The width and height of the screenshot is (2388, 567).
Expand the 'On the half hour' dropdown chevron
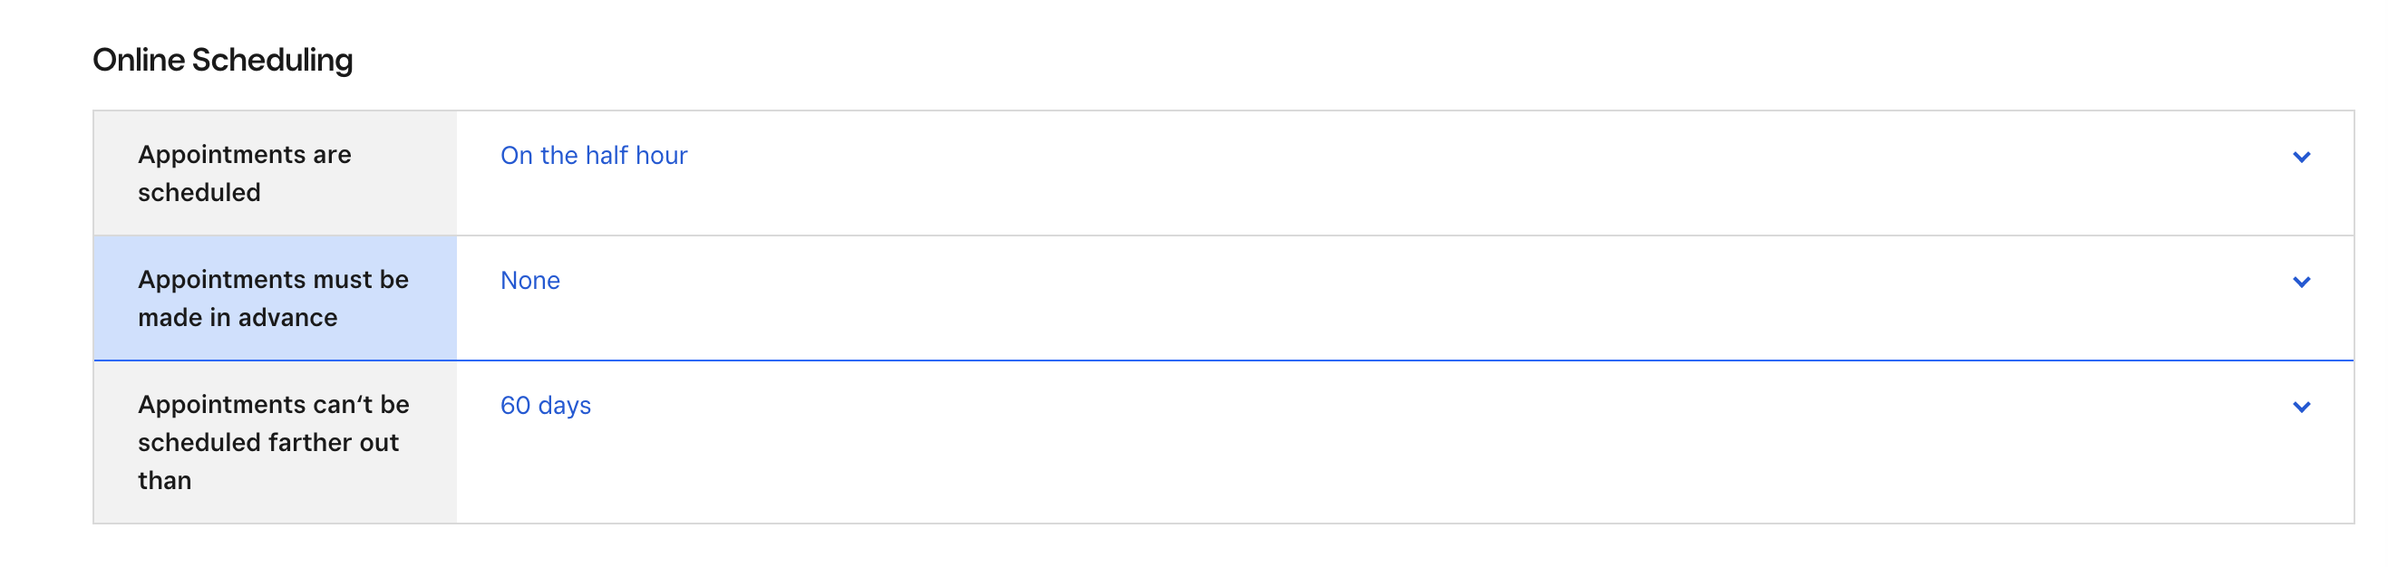[x=2301, y=157]
